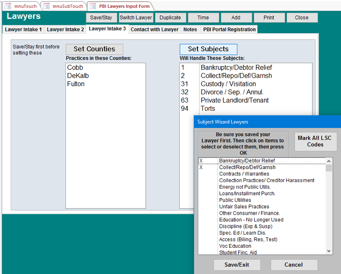Go to the Lawyer Intake 1 tab

click(x=23, y=29)
